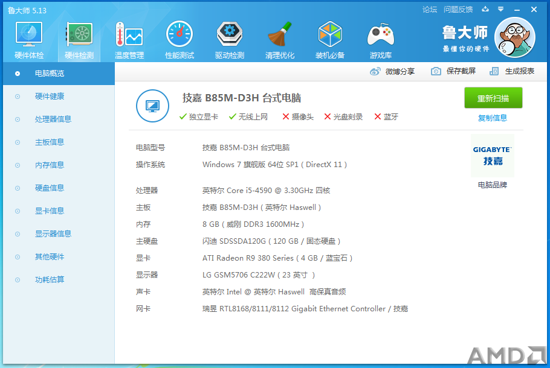Viewport: 550px width, 368px height.
Task: Select 电脑概览 in sidebar
Action: click(x=59, y=74)
